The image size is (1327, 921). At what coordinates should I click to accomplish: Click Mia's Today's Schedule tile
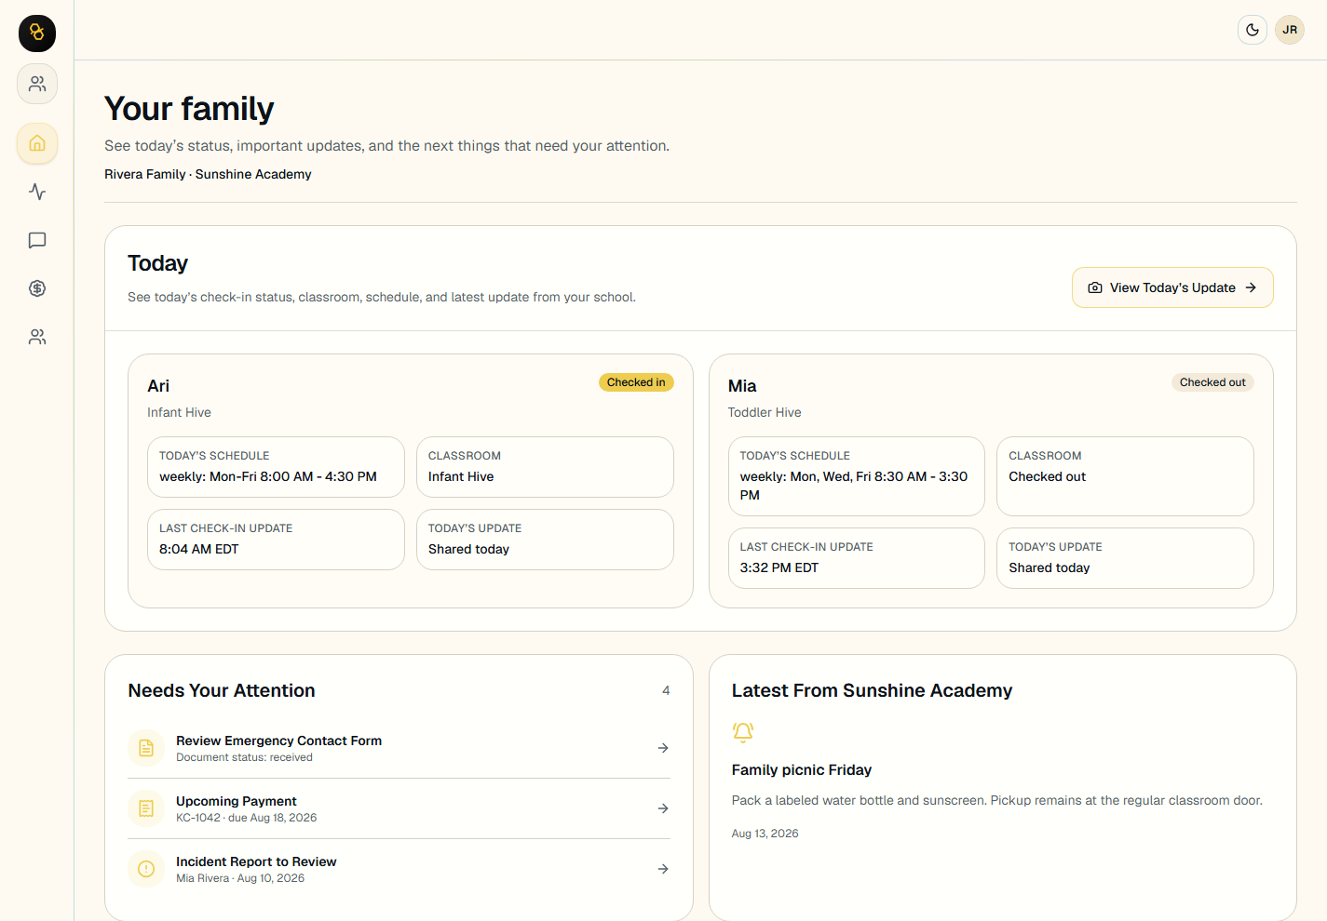pyautogui.click(x=856, y=476)
